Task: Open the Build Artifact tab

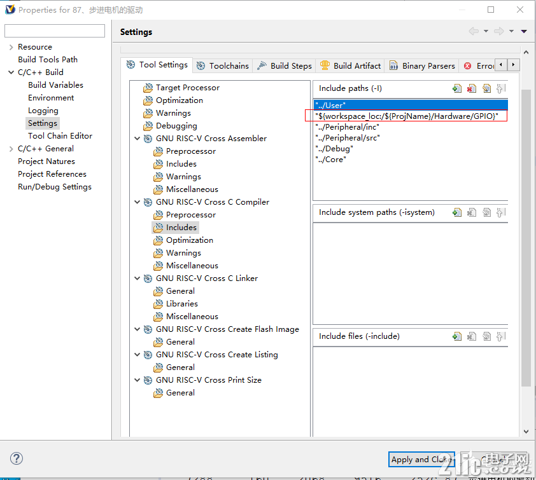Action: [350, 66]
